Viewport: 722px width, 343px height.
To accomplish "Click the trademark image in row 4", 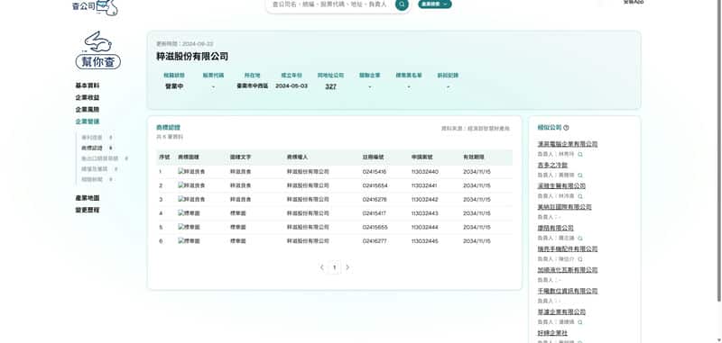I will [189, 213].
